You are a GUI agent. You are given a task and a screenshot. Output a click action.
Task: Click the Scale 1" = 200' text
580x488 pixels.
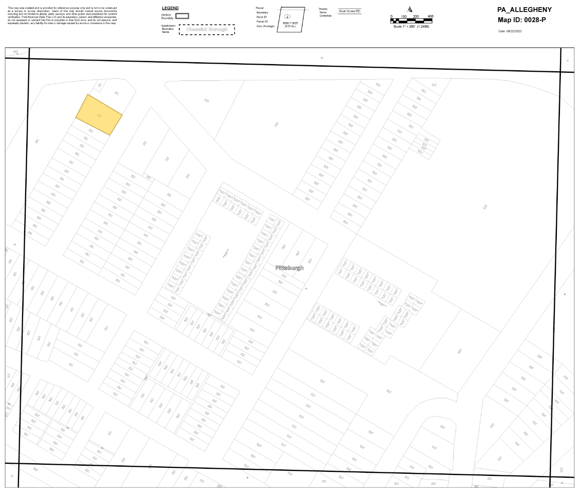tap(411, 27)
